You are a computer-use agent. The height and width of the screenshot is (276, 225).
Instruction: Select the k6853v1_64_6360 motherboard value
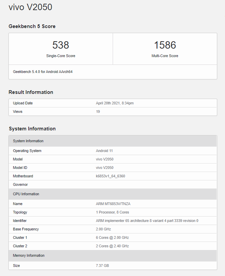(110, 176)
